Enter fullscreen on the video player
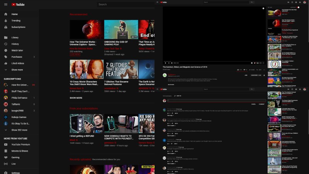Viewport: 309px width, 174px height. click(263, 63)
